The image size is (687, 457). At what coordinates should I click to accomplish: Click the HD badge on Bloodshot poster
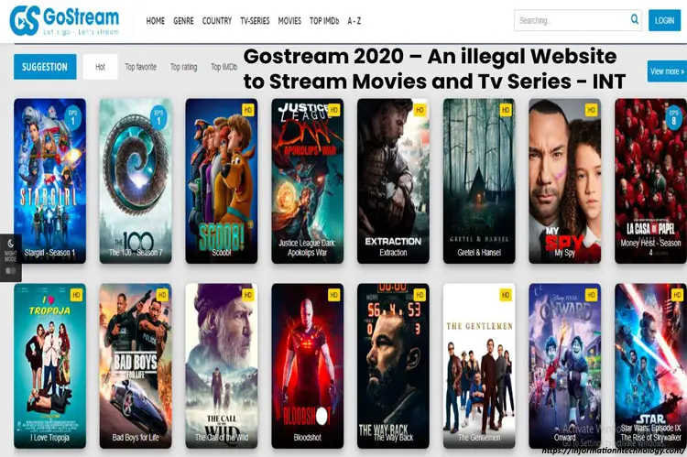pos(333,295)
